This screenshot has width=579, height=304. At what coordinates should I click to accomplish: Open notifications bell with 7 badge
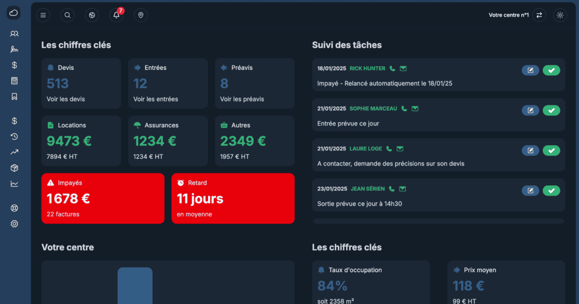tap(116, 15)
